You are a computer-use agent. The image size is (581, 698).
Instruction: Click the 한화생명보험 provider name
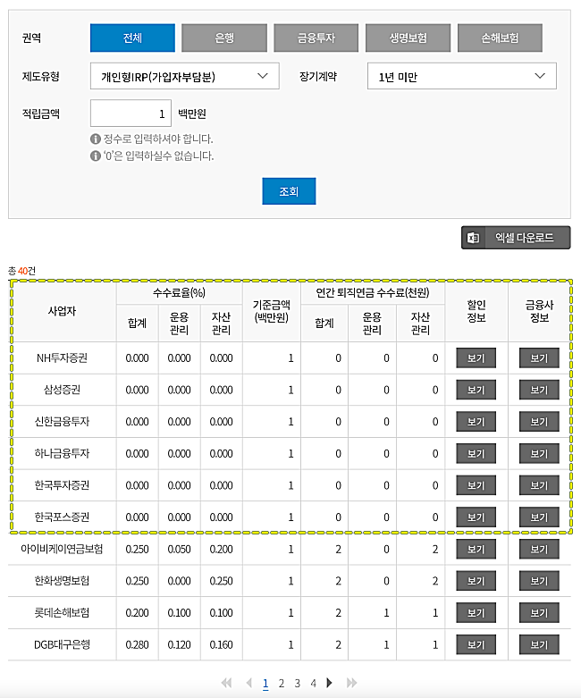(x=62, y=581)
